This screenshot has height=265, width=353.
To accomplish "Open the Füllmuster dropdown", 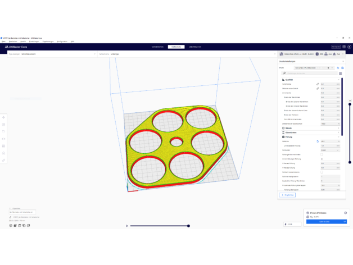I will (330, 150).
